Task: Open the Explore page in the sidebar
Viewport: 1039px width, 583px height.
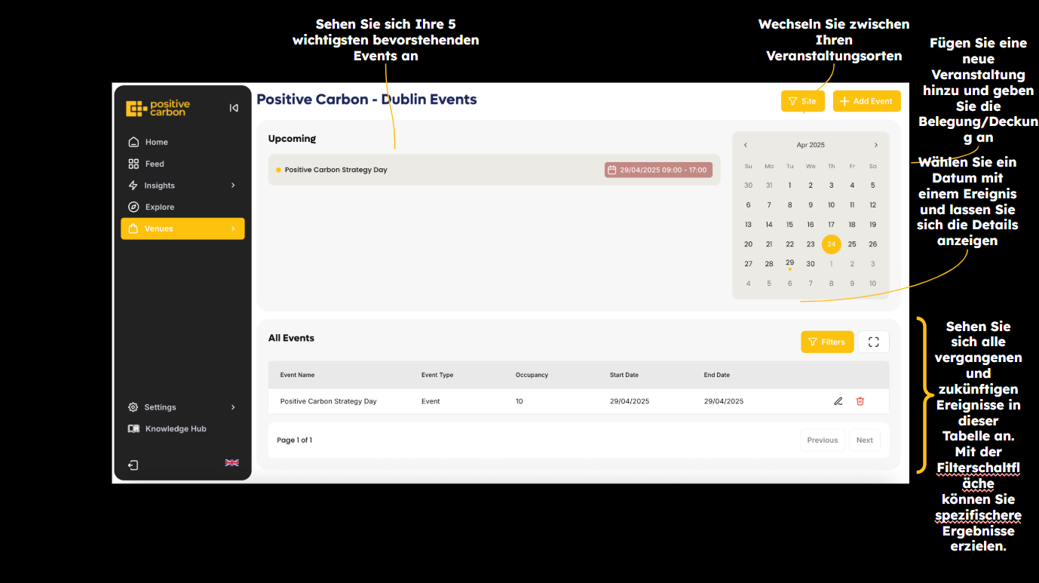Action: point(159,207)
